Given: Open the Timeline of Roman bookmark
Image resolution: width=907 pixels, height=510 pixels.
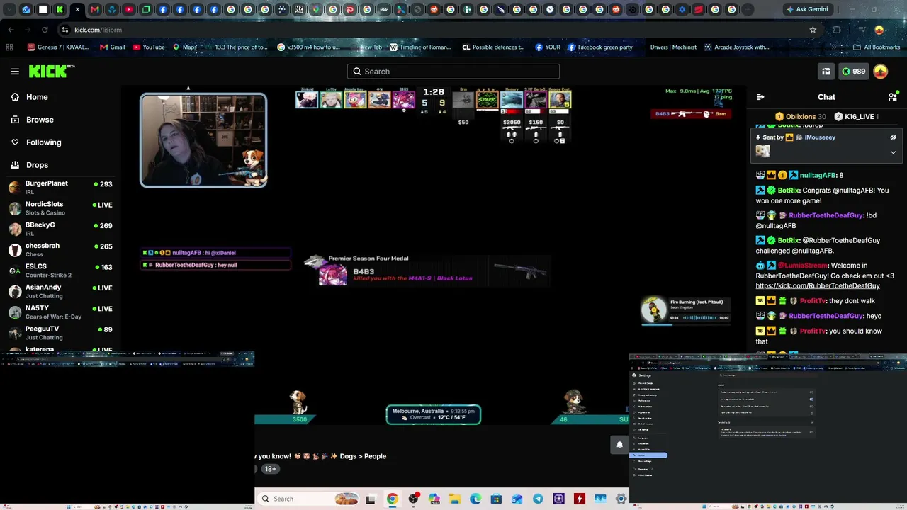Looking at the screenshot, I should point(420,47).
